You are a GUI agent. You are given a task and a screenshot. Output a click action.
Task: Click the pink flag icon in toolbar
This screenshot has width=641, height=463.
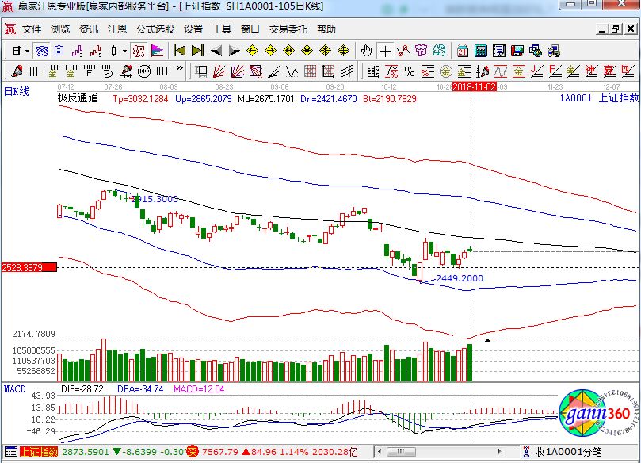[157, 51]
